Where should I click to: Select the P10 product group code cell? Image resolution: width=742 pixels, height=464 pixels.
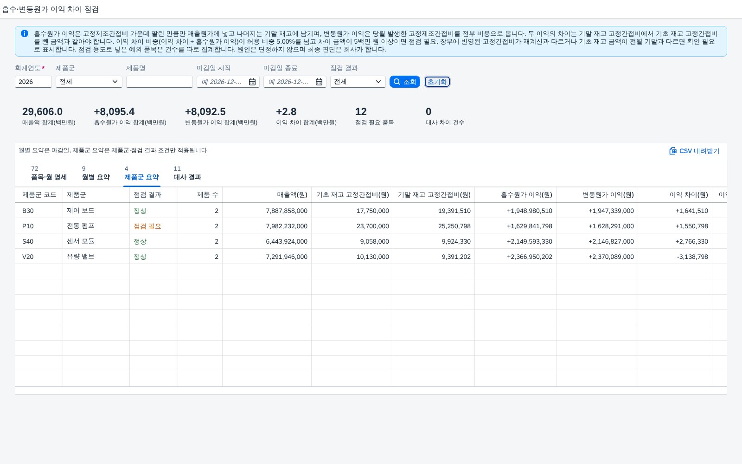tap(39, 226)
